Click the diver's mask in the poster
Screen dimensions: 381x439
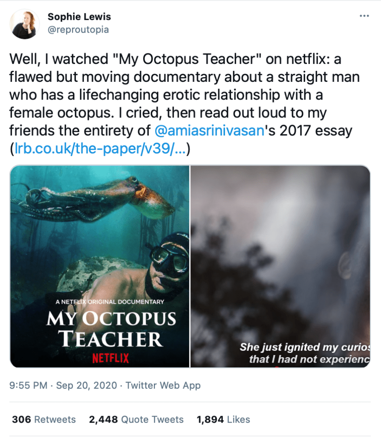click(169, 256)
